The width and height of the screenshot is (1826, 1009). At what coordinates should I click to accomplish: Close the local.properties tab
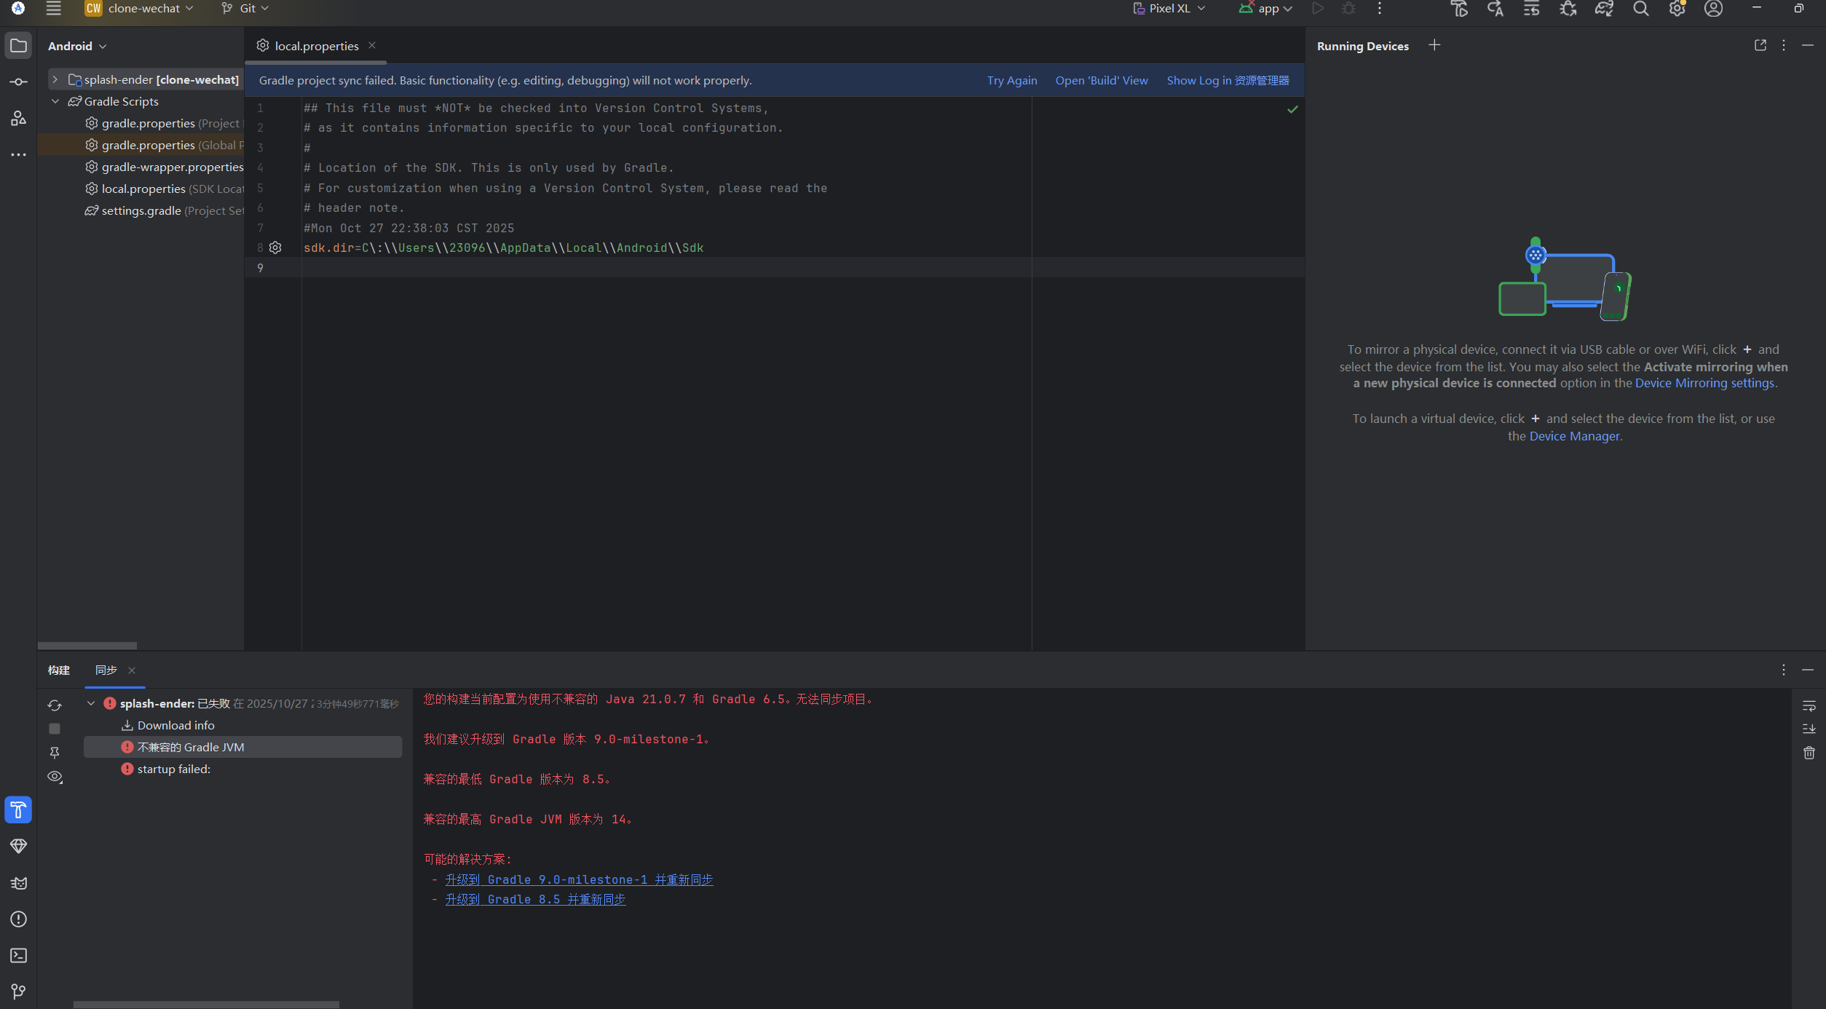(372, 45)
